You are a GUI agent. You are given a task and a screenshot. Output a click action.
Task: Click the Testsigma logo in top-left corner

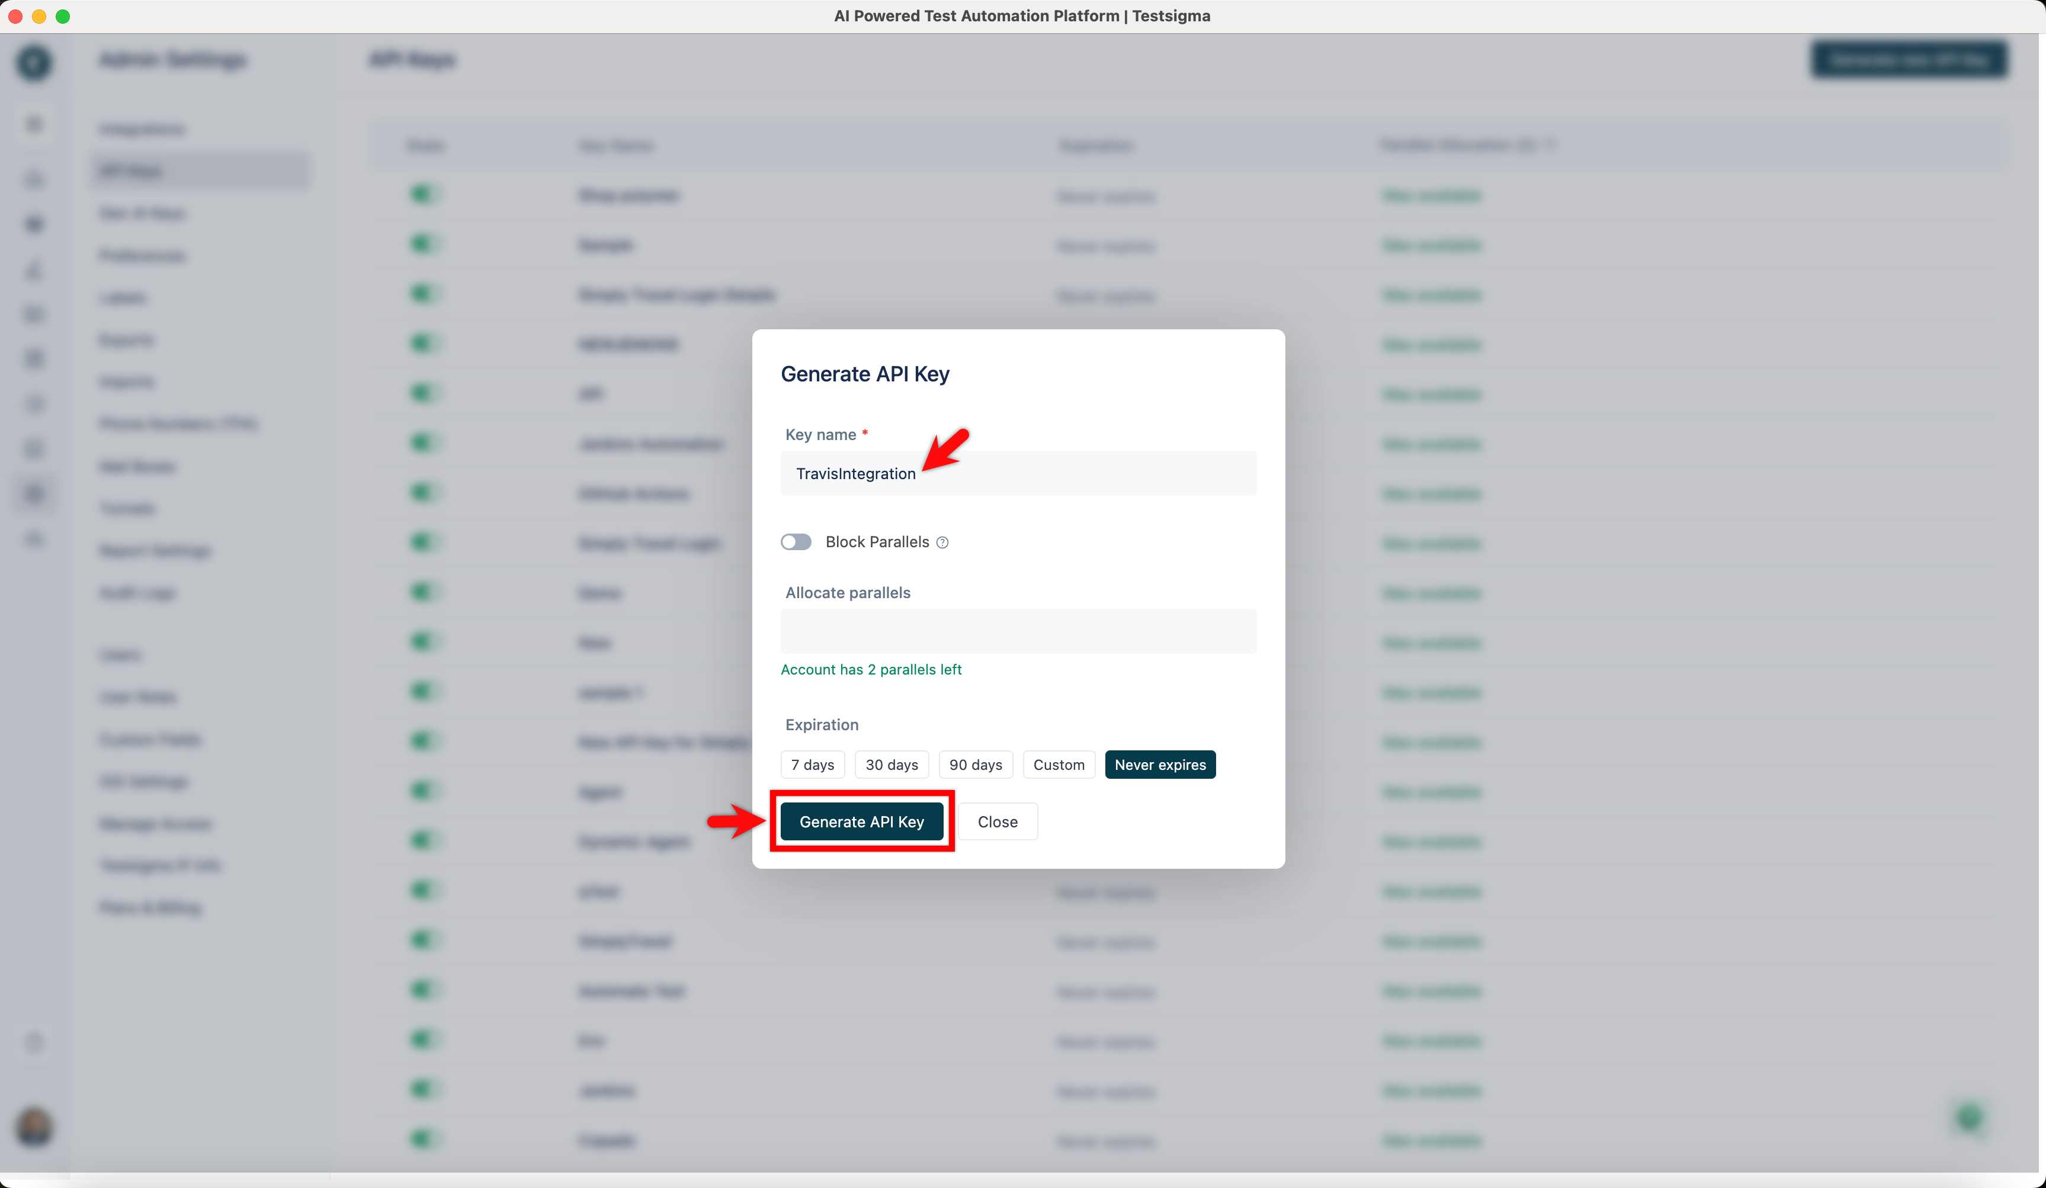[x=34, y=63]
